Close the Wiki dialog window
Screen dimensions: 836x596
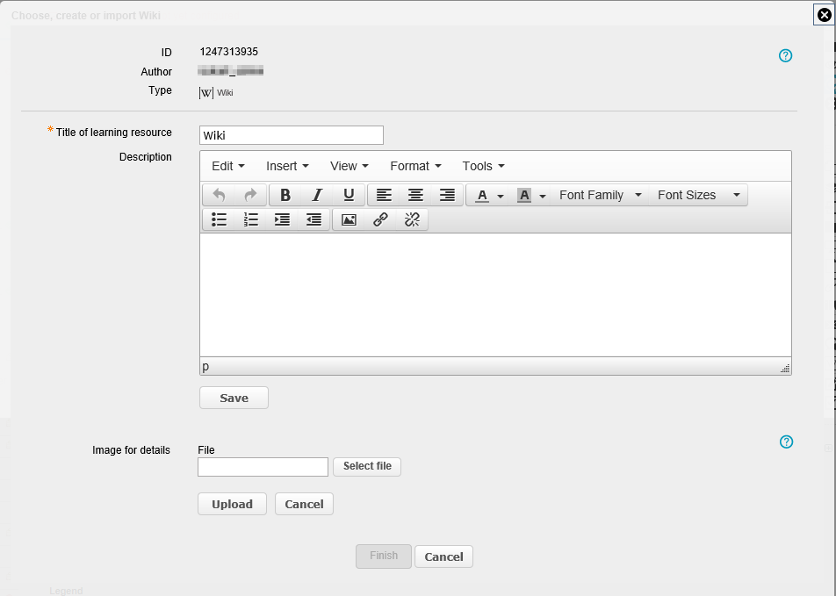point(824,14)
